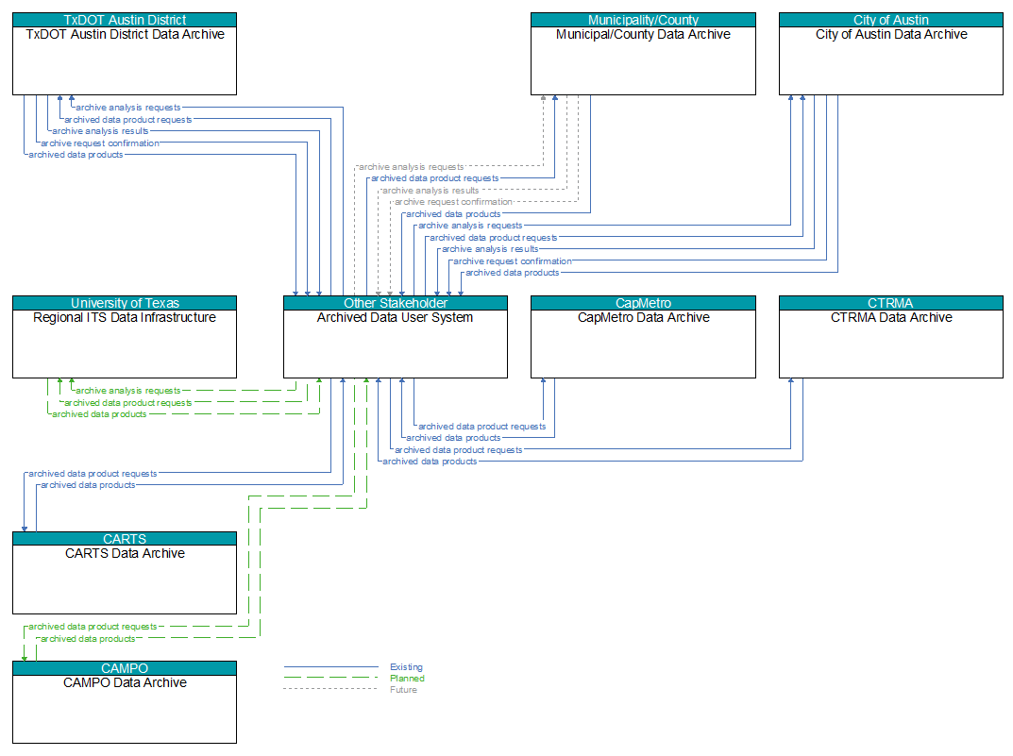
Task: Click CapMetro archived data product requests label
Action: coord(481,426)
